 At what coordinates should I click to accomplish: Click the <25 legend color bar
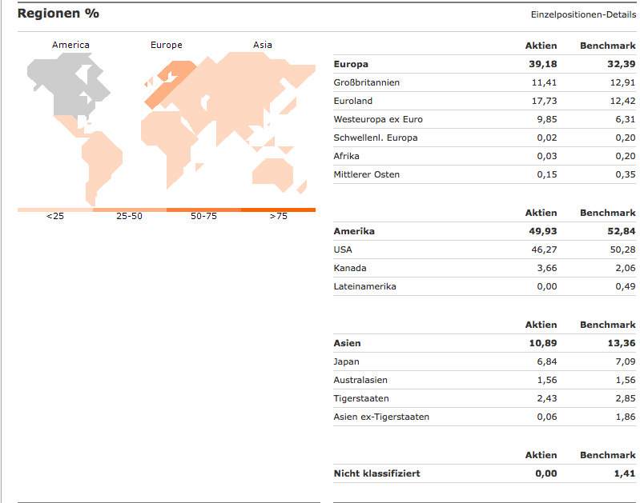tap(54, 210)
